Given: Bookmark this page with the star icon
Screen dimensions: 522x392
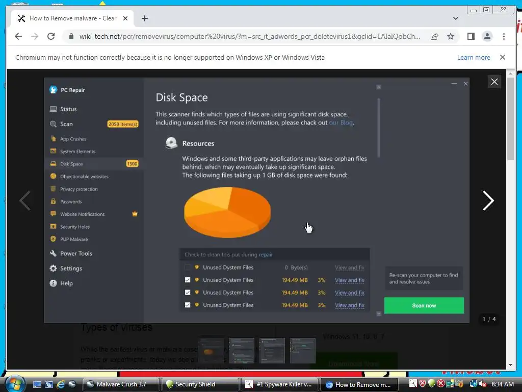Looking at the screenshot, I should point(451,36).
